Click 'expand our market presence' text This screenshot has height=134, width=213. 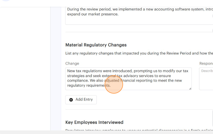pos(93,14)
